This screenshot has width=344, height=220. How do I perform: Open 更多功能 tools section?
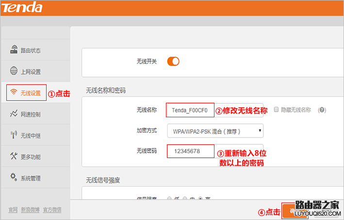tap(30, 157)
